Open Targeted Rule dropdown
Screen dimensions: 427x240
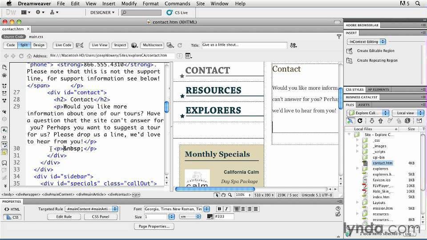point(92,209)
